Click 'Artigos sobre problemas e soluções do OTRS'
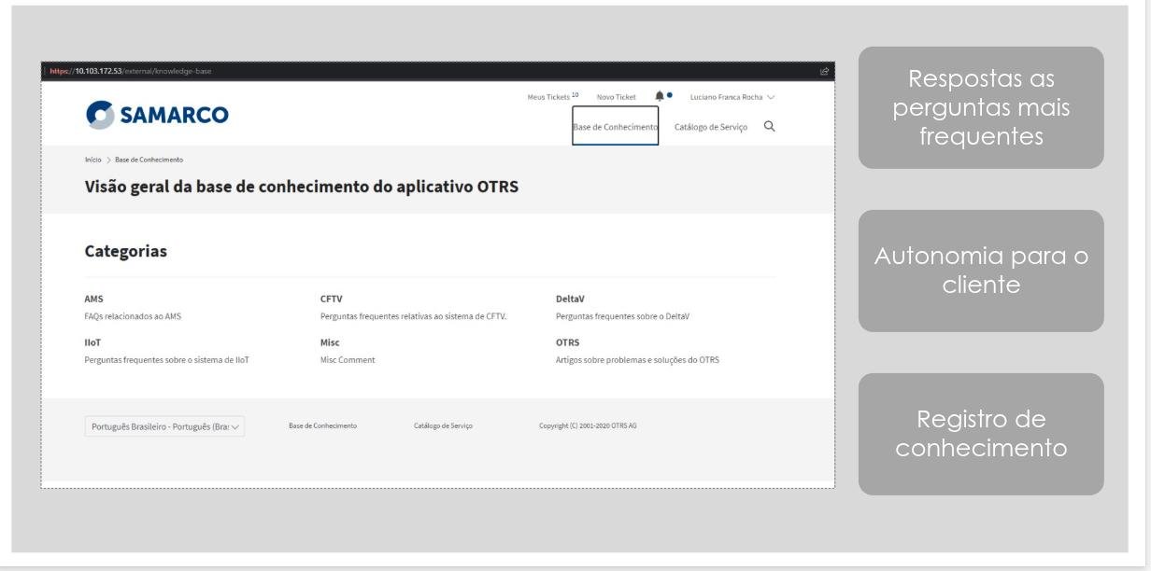This screenshot has width=1151, height=571. (637, 360)
